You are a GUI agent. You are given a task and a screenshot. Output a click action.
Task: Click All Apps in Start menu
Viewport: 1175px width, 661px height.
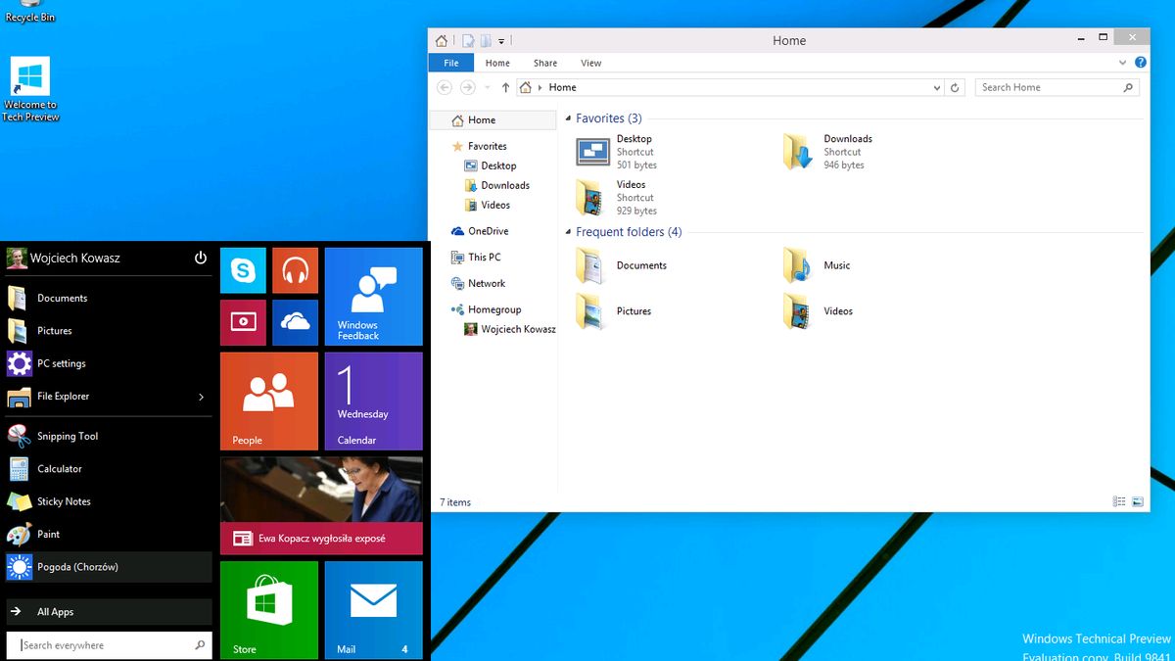coord(56,612)
